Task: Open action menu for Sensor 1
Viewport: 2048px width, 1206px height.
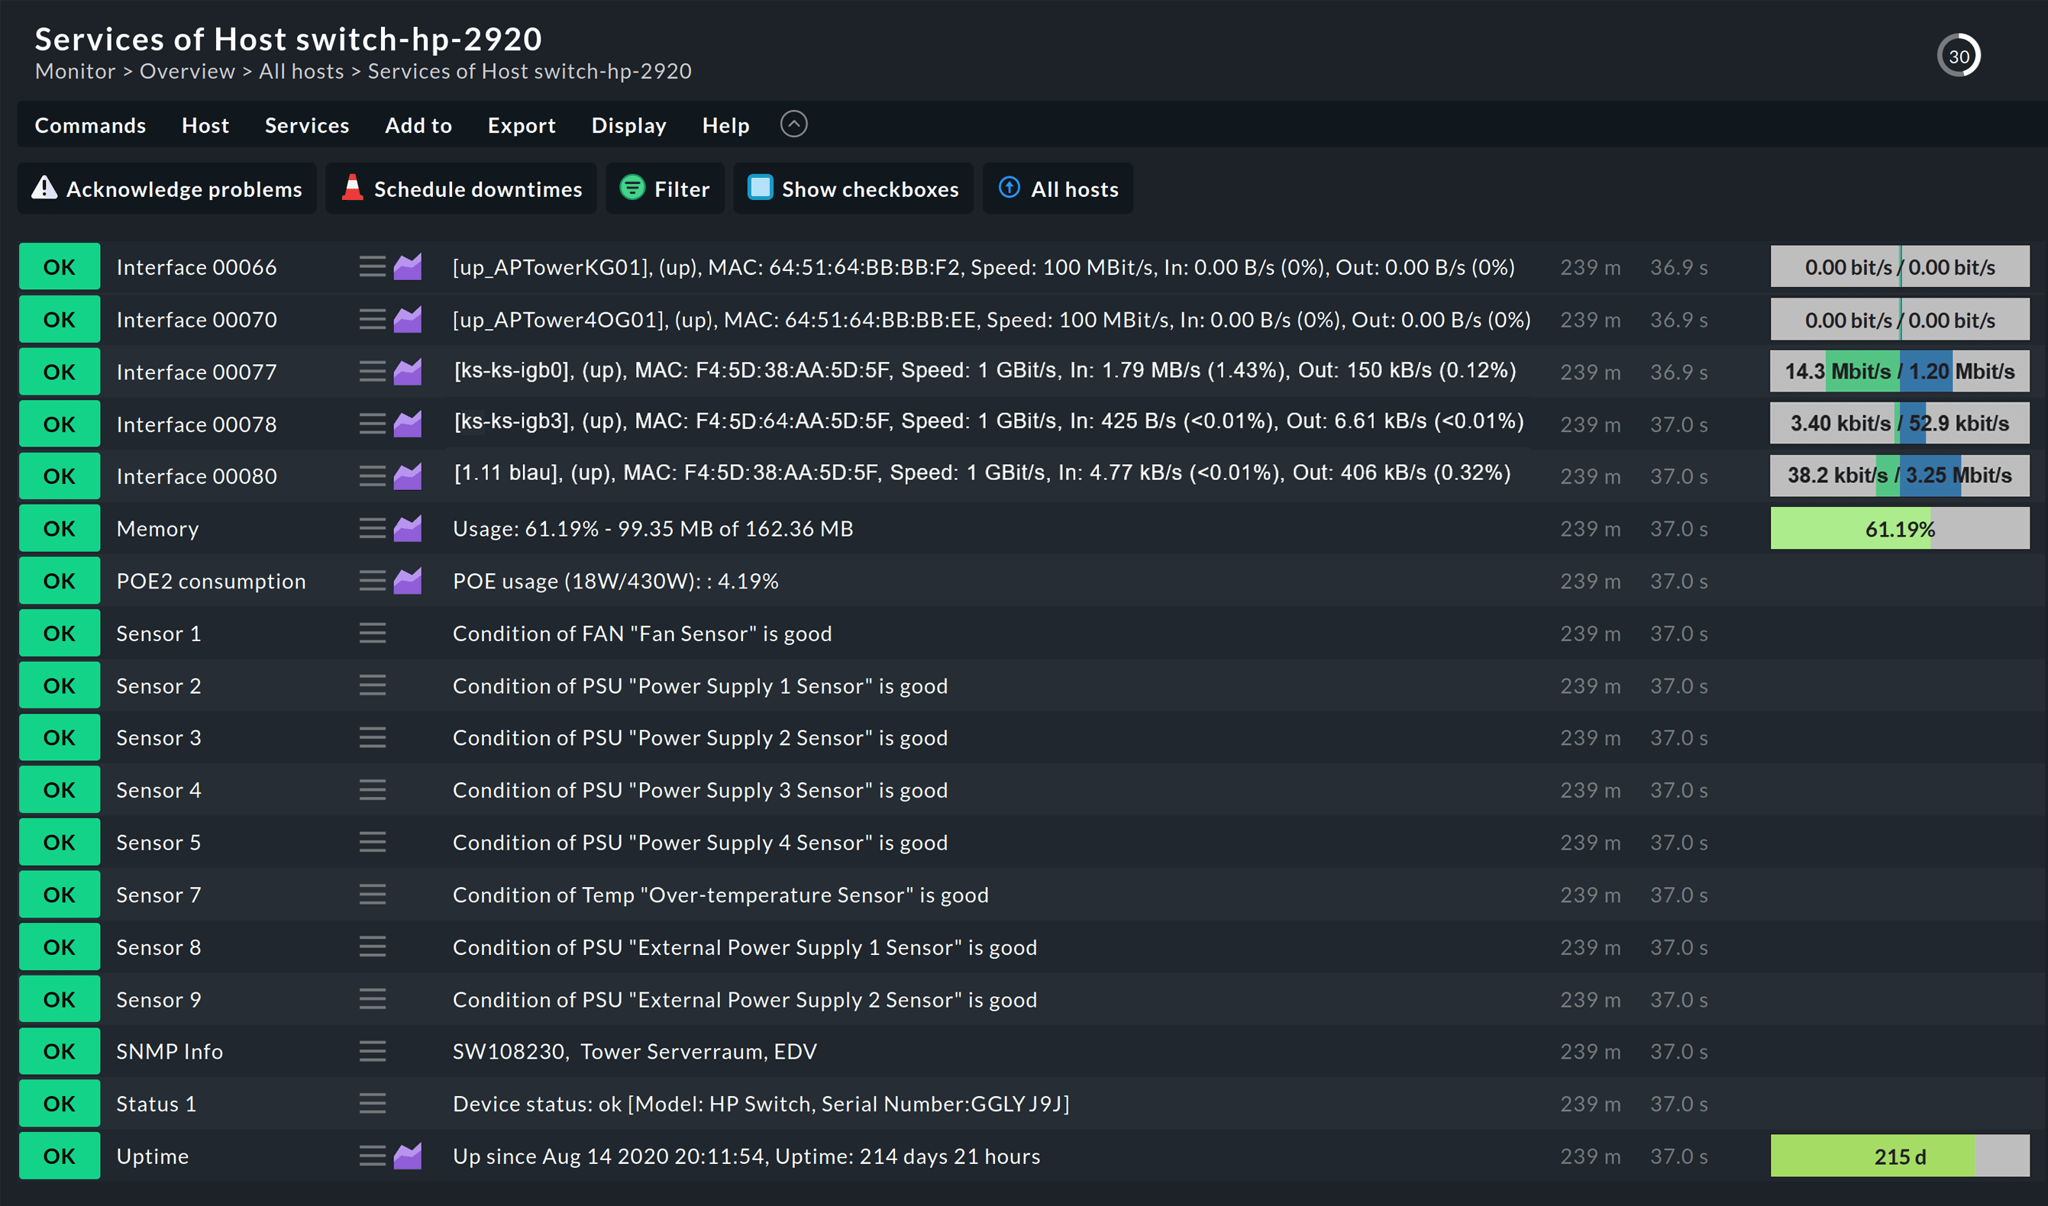Action: click(x=373, y=633)
